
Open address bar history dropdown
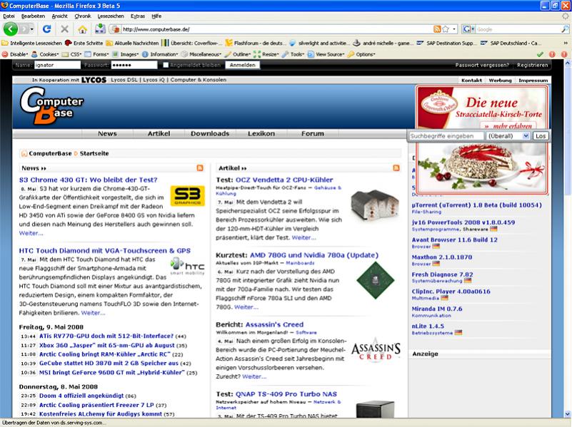click(454, 29)
